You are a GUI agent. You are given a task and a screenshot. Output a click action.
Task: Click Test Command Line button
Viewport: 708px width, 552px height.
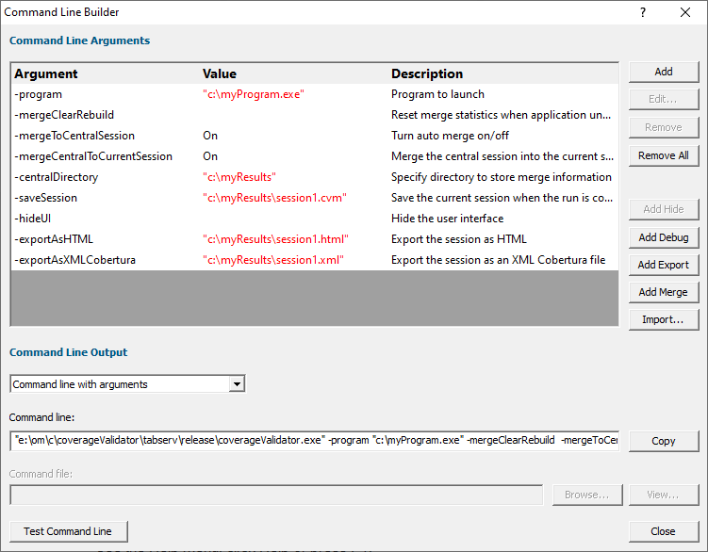coord(68,531)
